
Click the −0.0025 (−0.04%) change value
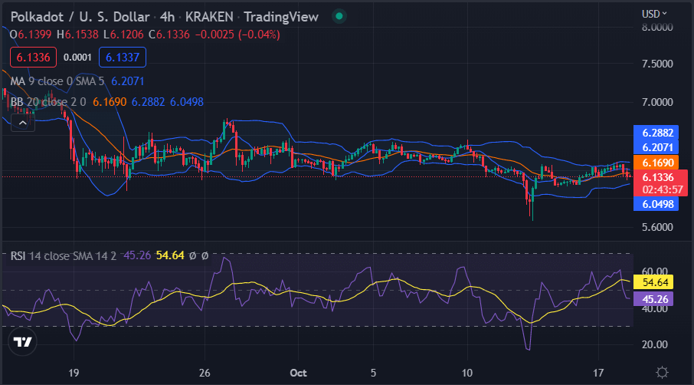237,35
